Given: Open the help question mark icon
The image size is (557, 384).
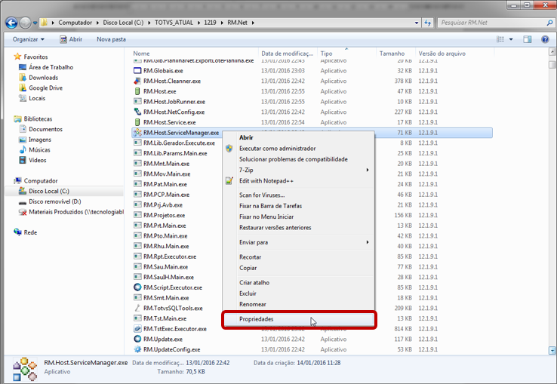Looking at the screenshot, I should (x=545, y=39).
